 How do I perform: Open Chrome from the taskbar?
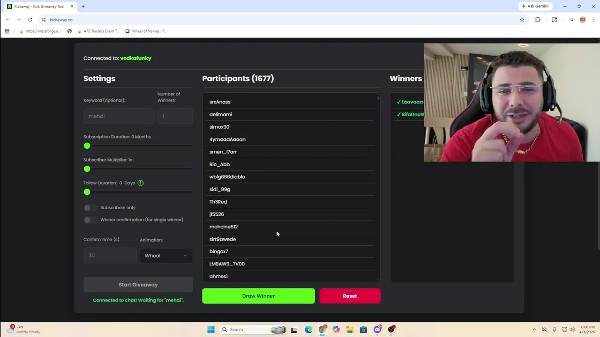coord(322,330)
